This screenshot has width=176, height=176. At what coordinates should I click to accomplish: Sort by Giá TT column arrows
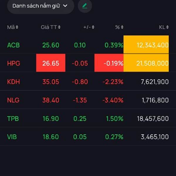click(x=59, y=27)
